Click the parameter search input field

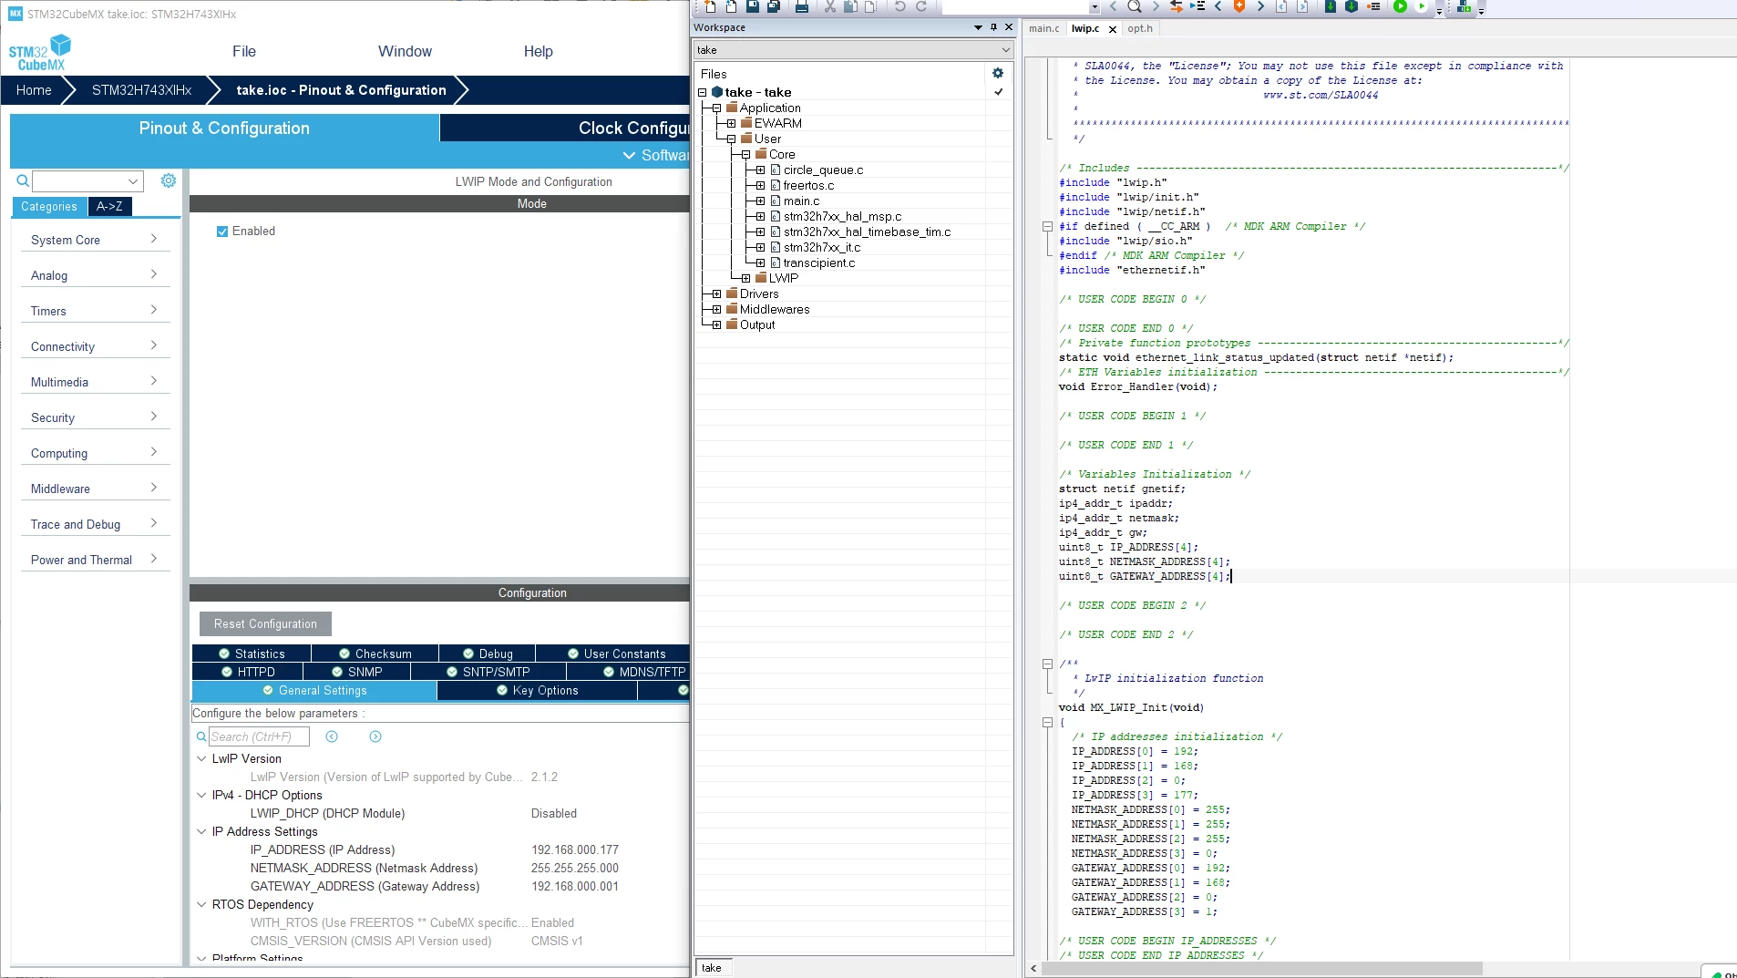[x=259, y=736]
